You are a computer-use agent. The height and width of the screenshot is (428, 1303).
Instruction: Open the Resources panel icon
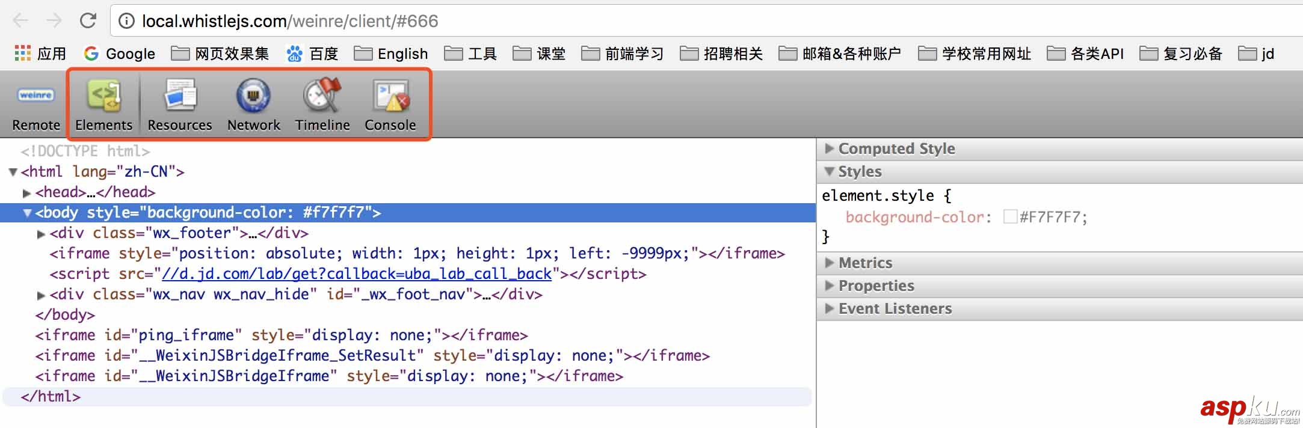pyautogui.click(x=180, y=96)
